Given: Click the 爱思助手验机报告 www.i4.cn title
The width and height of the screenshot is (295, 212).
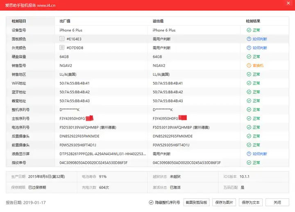Looking at the screenshot, I should [x=30, y=5].
